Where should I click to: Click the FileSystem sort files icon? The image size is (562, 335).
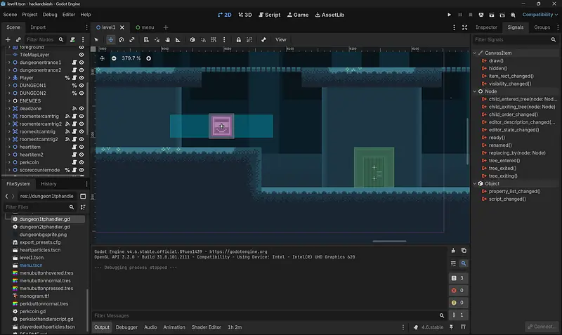click(82, 208)
